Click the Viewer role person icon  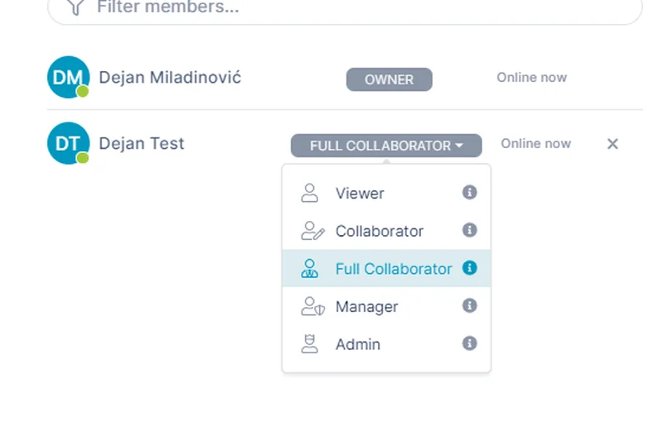click(310, 193)
